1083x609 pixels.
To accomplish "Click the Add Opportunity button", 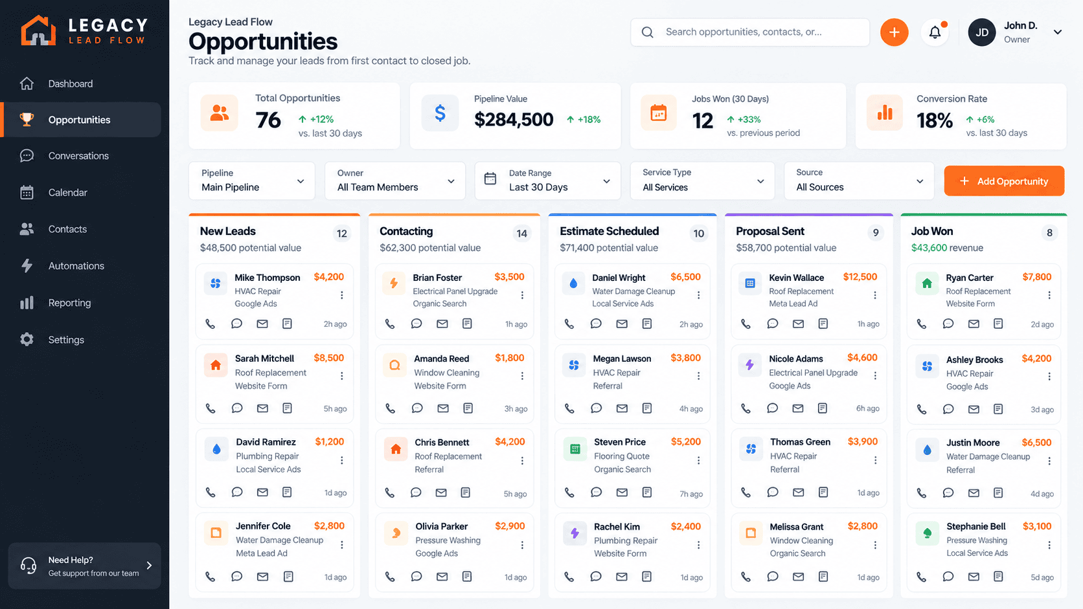I will 1004,181.
